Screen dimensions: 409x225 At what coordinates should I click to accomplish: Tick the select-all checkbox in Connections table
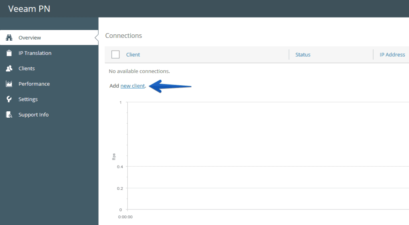(115, 55)
